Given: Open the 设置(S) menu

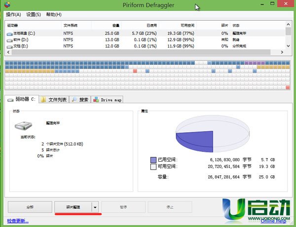Looking at the screenshot, I should tap(34, 14).
